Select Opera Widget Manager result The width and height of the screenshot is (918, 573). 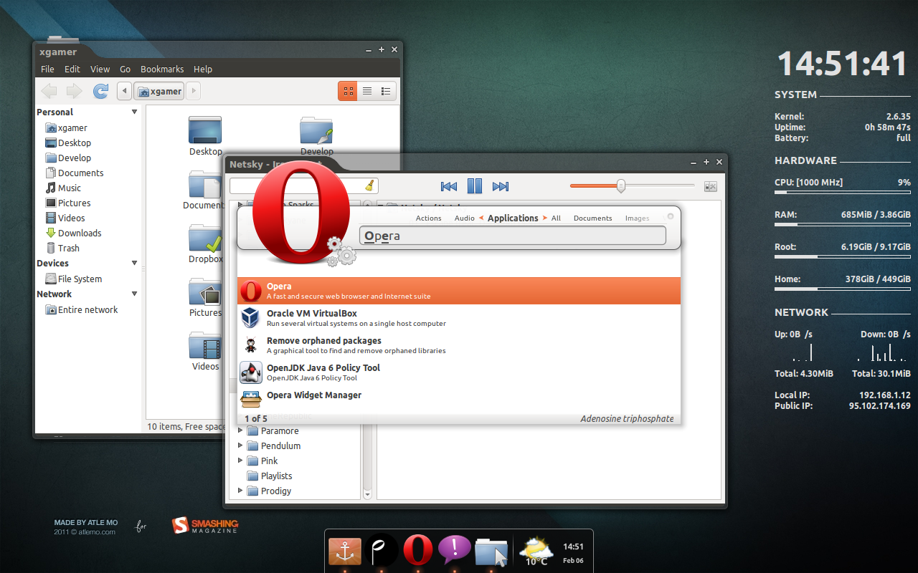pyautogui.click(x=459, y=398)
